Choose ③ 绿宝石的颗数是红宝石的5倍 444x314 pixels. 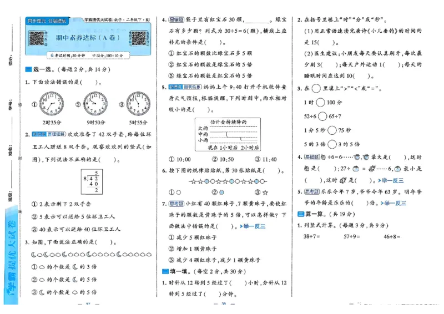(210, 75)
